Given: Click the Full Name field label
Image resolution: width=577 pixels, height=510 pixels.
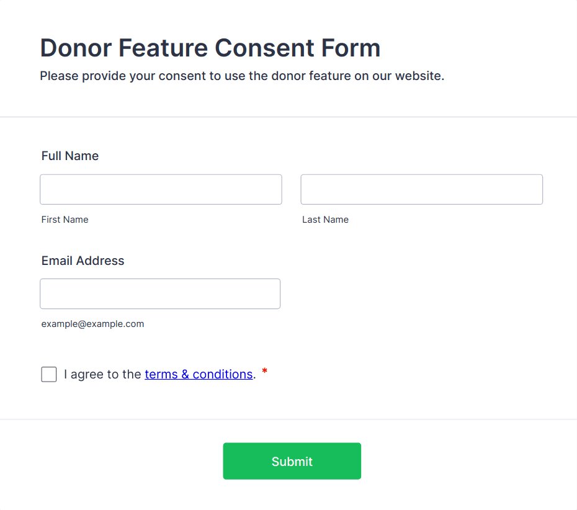Looking at the screenshot, I should click(70, 156).
